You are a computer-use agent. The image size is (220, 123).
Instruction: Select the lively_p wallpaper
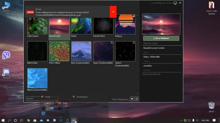[x=125, y=24]
